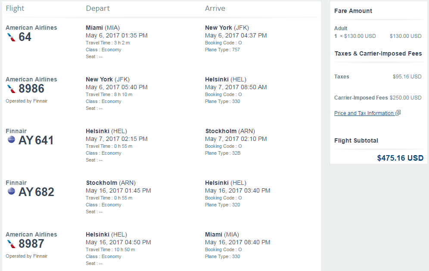
Task: Select flight number 8987
Action: coord(31,243)
